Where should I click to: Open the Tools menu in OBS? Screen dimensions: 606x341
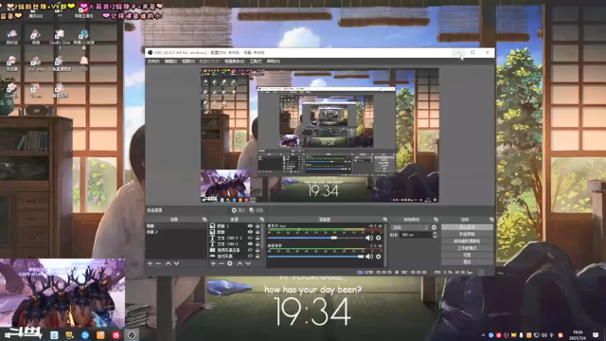click(x=256, y=61)
